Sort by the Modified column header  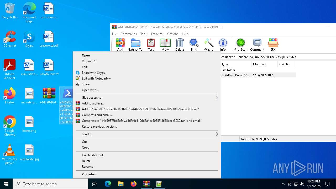click(264, 64)
